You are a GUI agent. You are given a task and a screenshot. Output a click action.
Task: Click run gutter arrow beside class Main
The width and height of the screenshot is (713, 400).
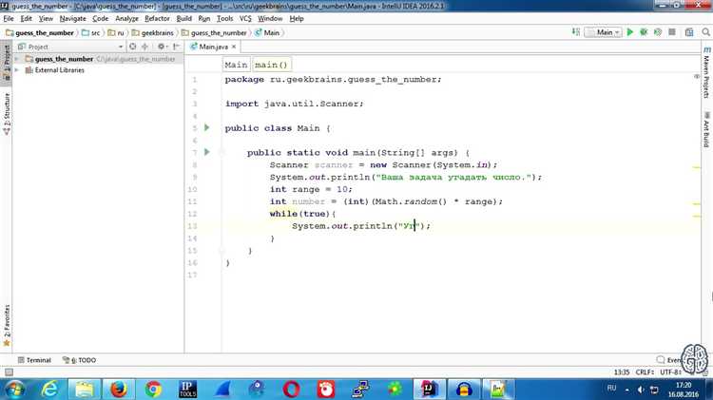click(x=207, y=127)
